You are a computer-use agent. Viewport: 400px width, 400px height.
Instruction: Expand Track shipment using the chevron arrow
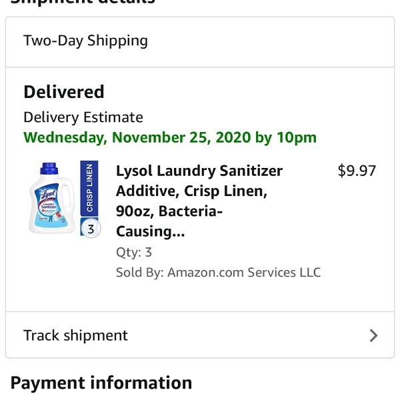[x=373, y=335]
